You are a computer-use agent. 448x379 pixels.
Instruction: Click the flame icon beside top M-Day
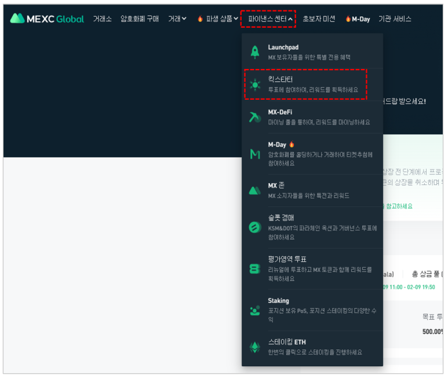(348, 19)
